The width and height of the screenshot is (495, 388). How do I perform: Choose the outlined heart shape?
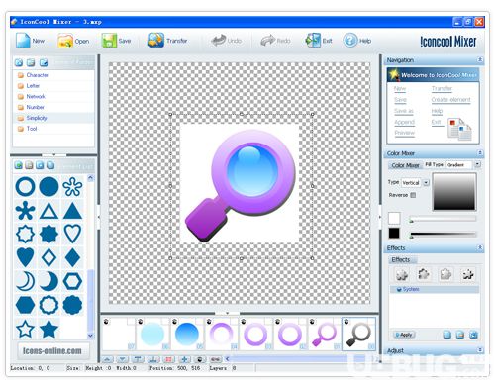pyautogui.click(x=72, y=234)
